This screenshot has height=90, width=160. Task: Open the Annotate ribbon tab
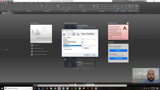(15, 3)
